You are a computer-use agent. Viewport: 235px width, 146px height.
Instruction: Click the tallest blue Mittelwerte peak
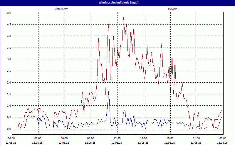coord(109,90)
